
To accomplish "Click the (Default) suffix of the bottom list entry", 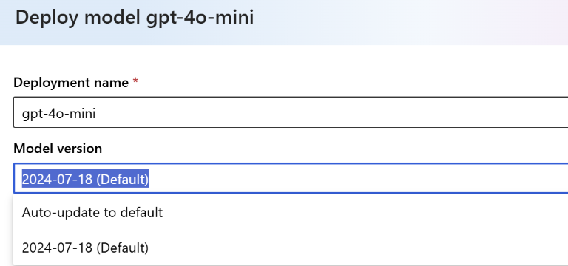I will point(123,248).
